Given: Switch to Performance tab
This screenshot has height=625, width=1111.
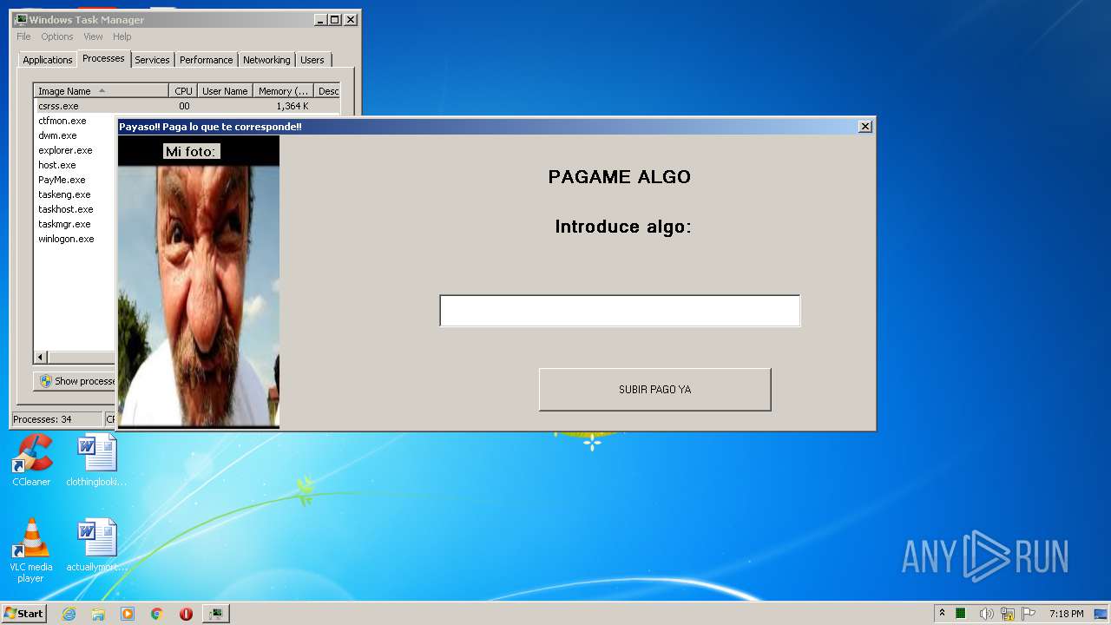Looking at the screenshot, I should coord(207,60).
